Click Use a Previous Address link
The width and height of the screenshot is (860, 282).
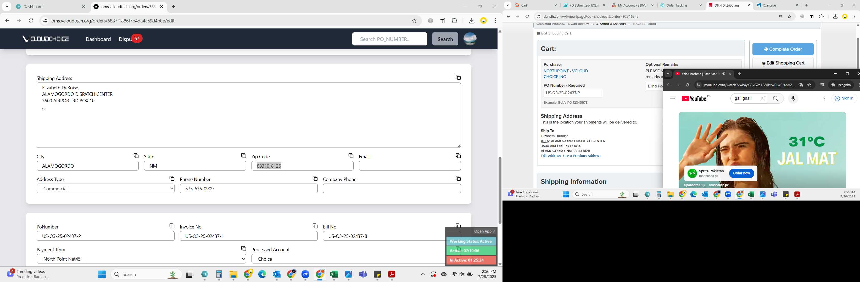pyautogui.click(x=582, y=156)
